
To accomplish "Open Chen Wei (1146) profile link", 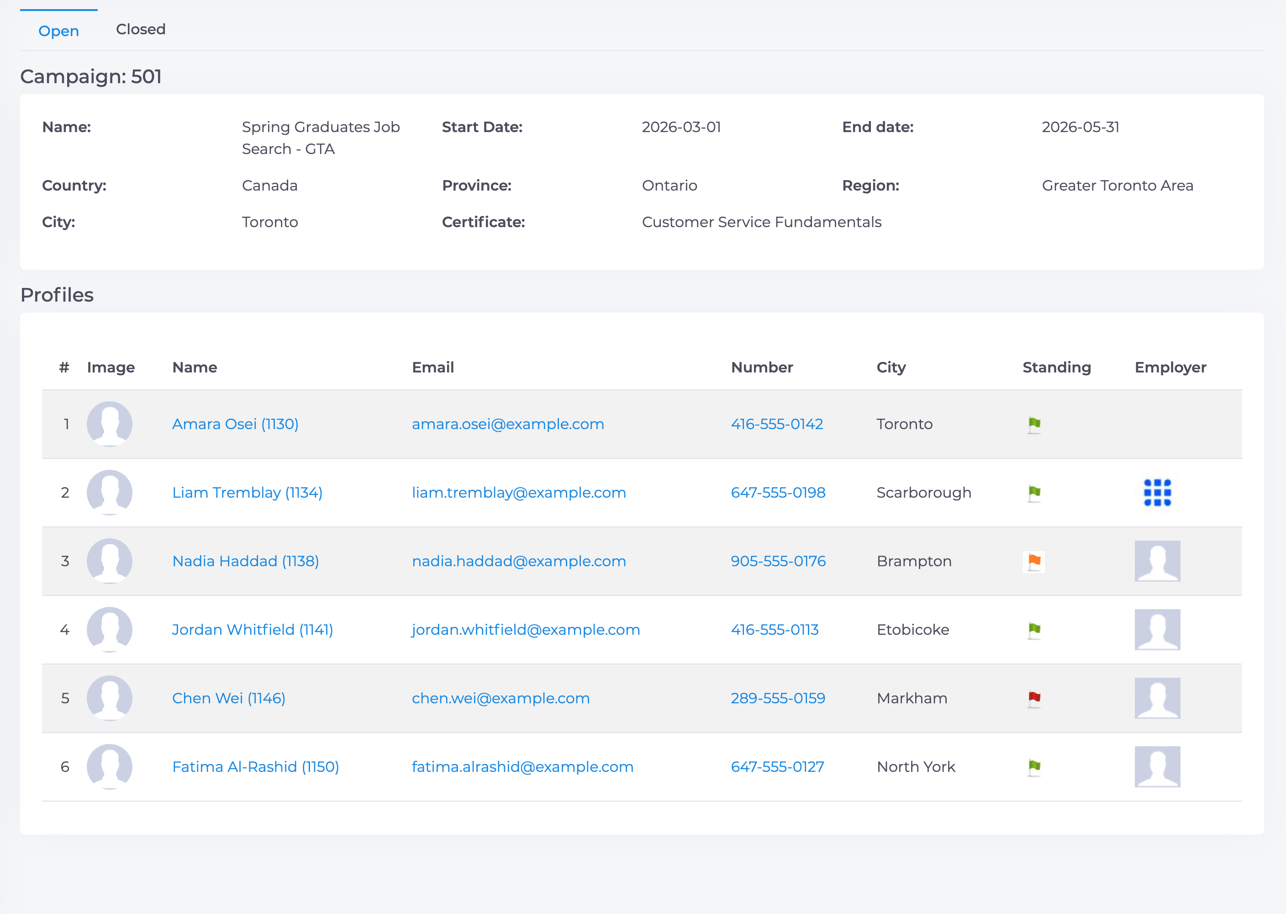I will pos(229,698).
